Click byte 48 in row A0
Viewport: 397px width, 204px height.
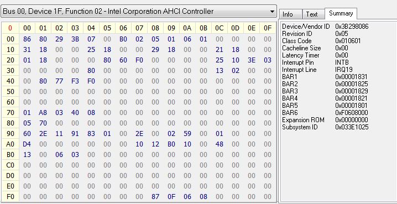tap(220, 144)
